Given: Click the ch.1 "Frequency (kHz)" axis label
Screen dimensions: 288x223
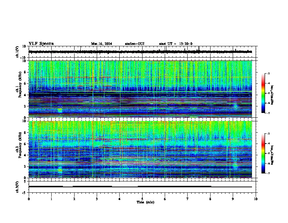Looking at the screenshot, I should point(20,85).
